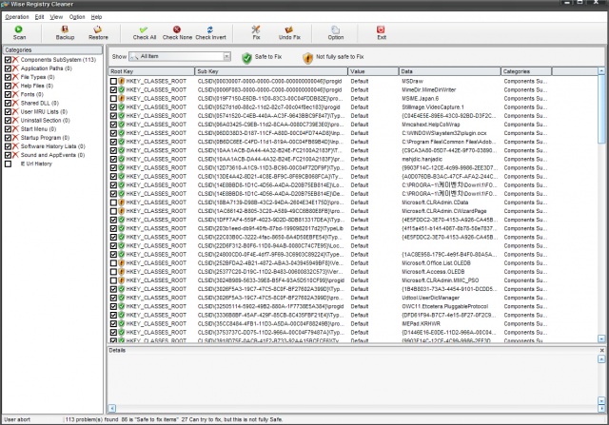Click the results list scroll up arrow
609x425 pixels.
(x=601, y=71)
